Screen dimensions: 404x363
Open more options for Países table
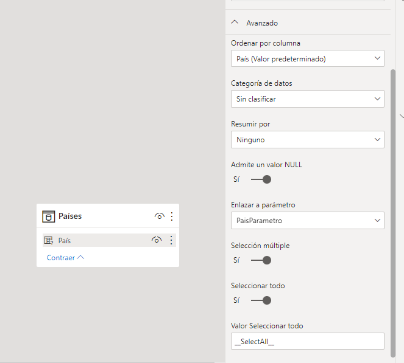coord(171,216)
